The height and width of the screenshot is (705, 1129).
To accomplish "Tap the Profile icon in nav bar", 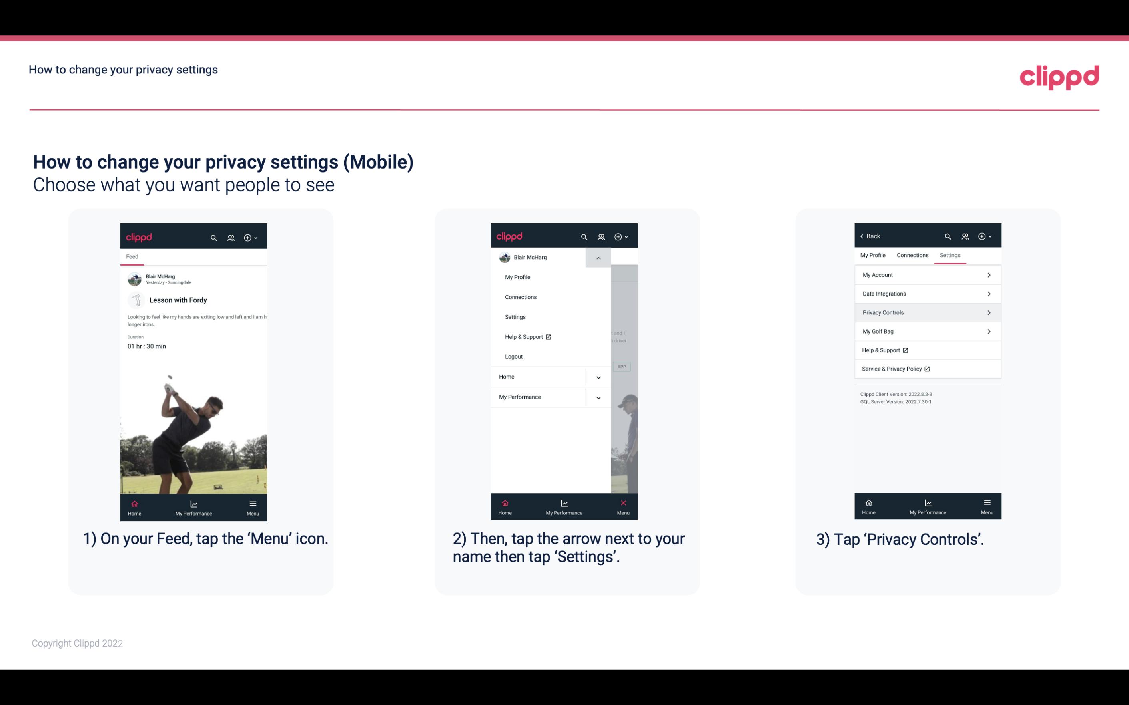I will click(231, 236).
